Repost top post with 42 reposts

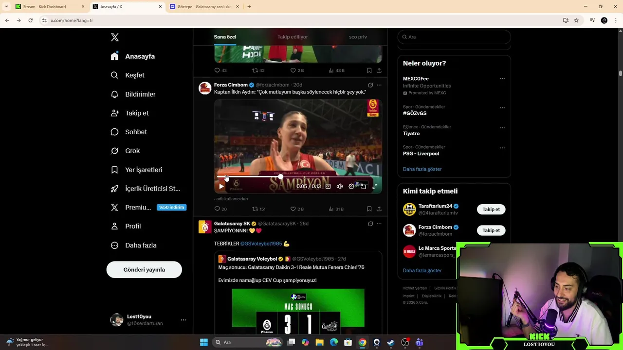point(258,70)
